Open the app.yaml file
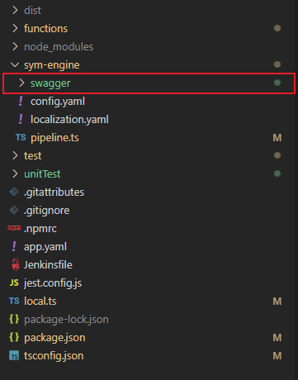298x380 pixels. [x=45, y=247]
